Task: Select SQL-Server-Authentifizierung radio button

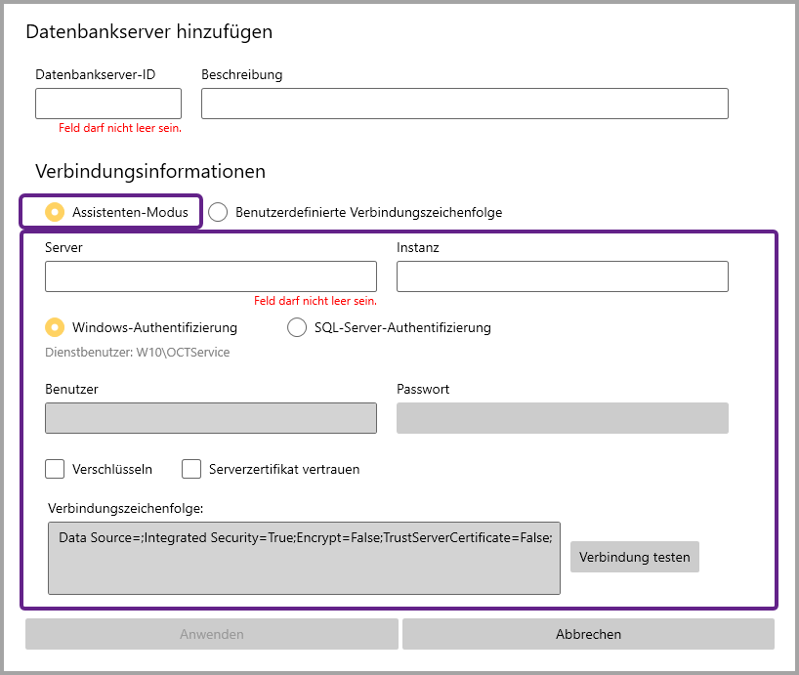Action: pyautogui.click(x=297, y=327)
